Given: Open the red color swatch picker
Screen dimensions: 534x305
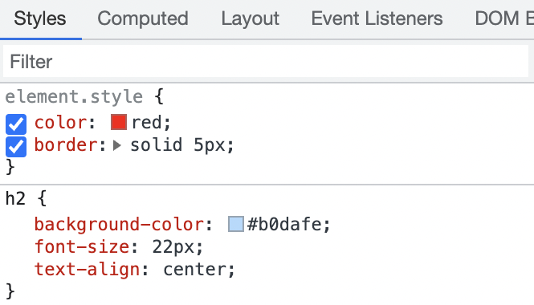Looking at the screenshot, I should pyautogui.click(x=119, y=122).
